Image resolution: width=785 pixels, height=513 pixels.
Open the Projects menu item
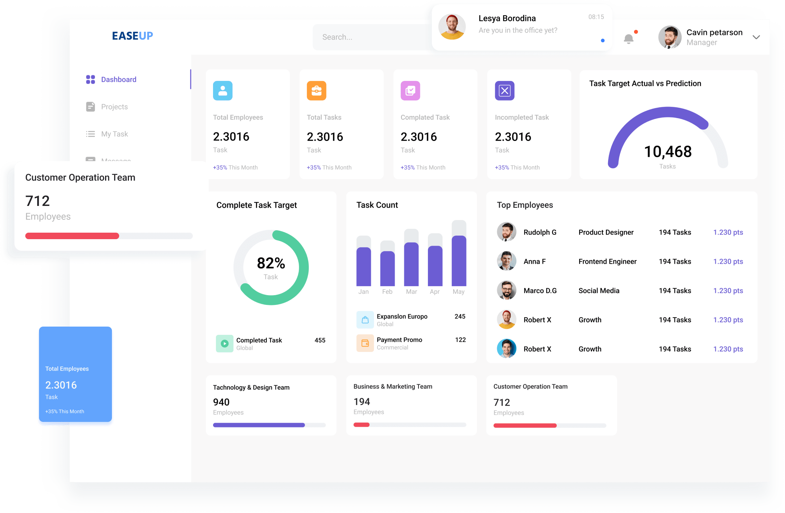tap(114, 107)
